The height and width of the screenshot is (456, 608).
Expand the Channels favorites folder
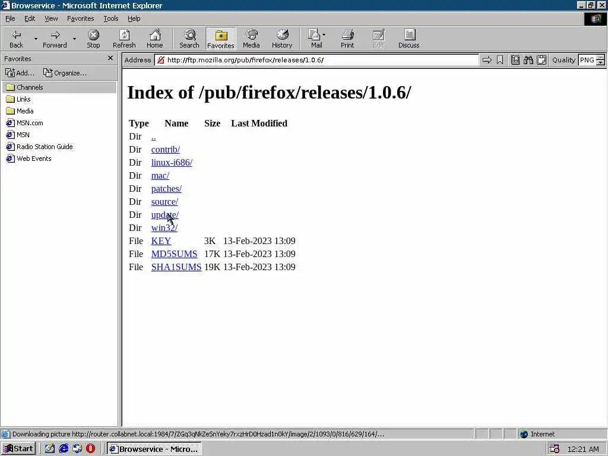point(59,87)
